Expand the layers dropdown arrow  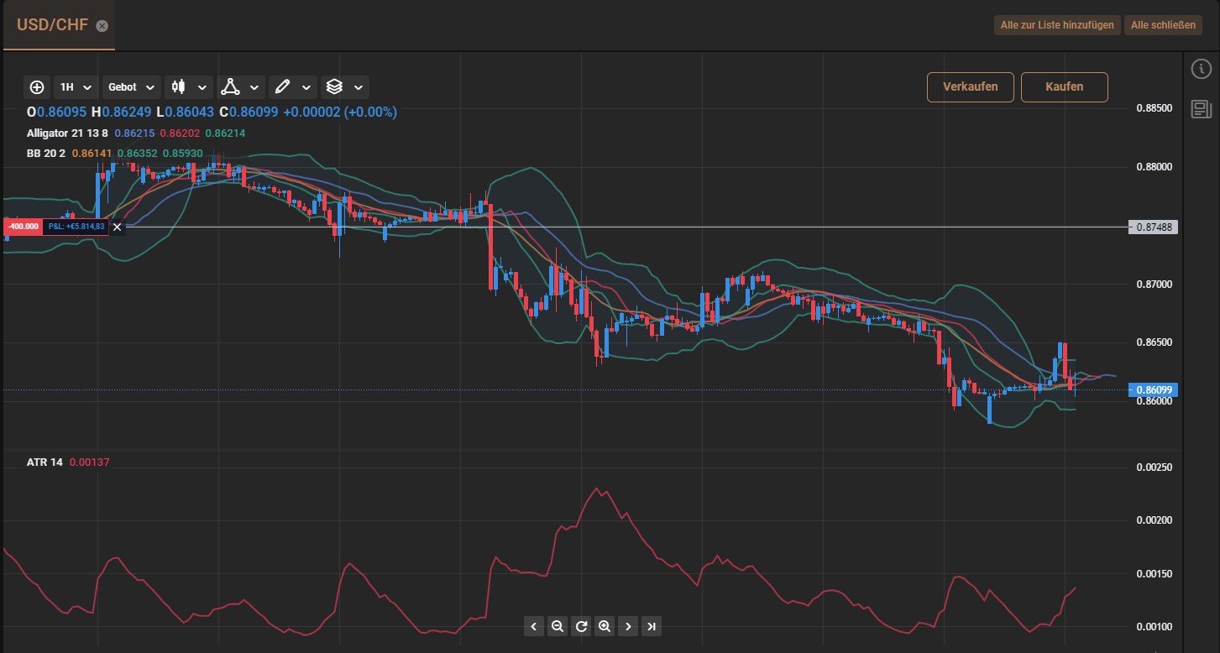[x=359, y=86]
